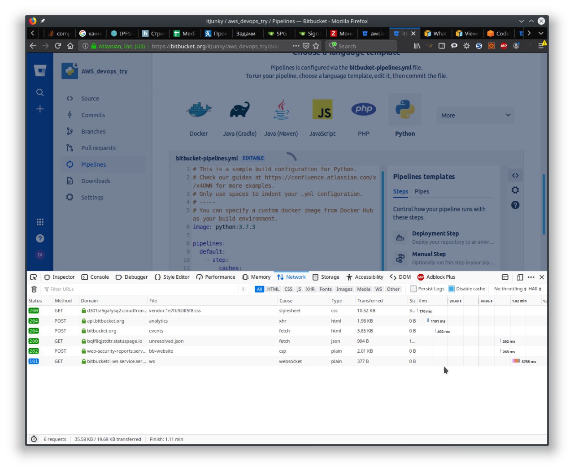Open the Commits sidebar link
The height and width of the screenshot is (471, 574).
93,115
